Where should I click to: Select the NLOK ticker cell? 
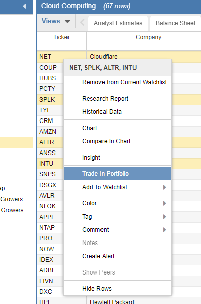click(x=50, y=206)
